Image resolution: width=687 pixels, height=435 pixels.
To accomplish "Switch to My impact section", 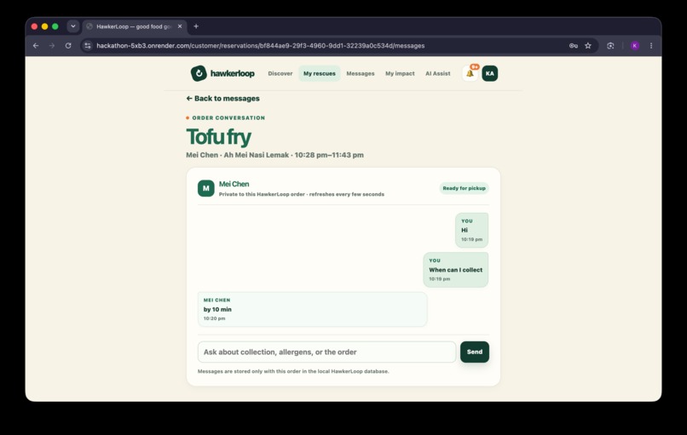I will pos(400,73).
